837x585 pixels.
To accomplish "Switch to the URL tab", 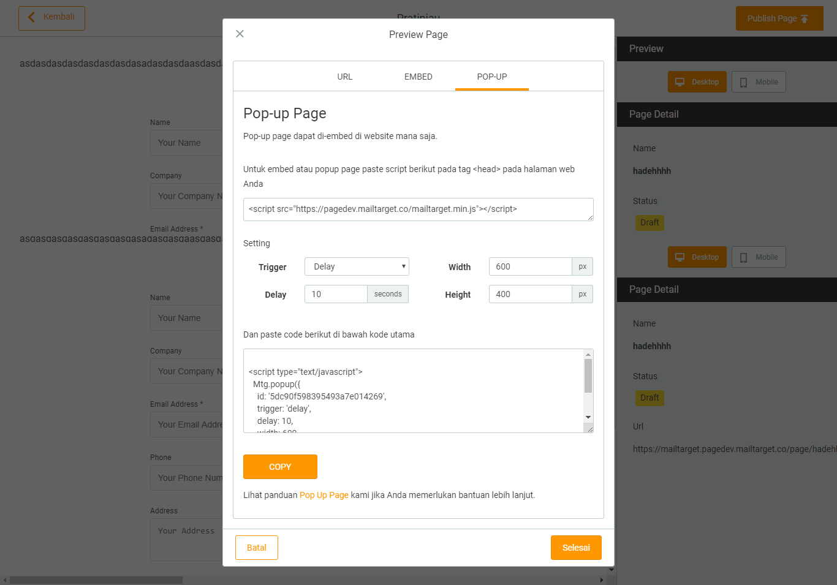I will pos(345,77).
